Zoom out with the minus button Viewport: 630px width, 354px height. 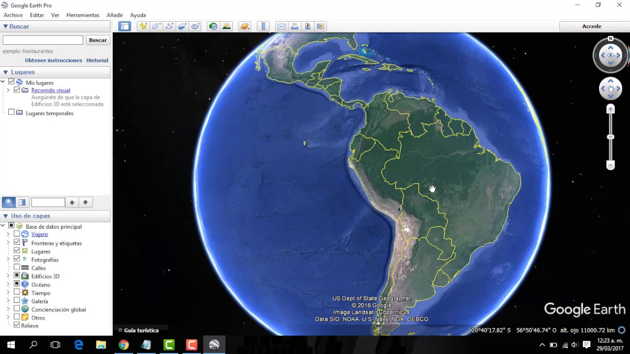pos(610,165)
